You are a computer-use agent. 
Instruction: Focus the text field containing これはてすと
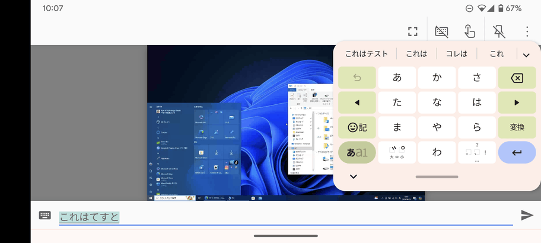point(286,217)
